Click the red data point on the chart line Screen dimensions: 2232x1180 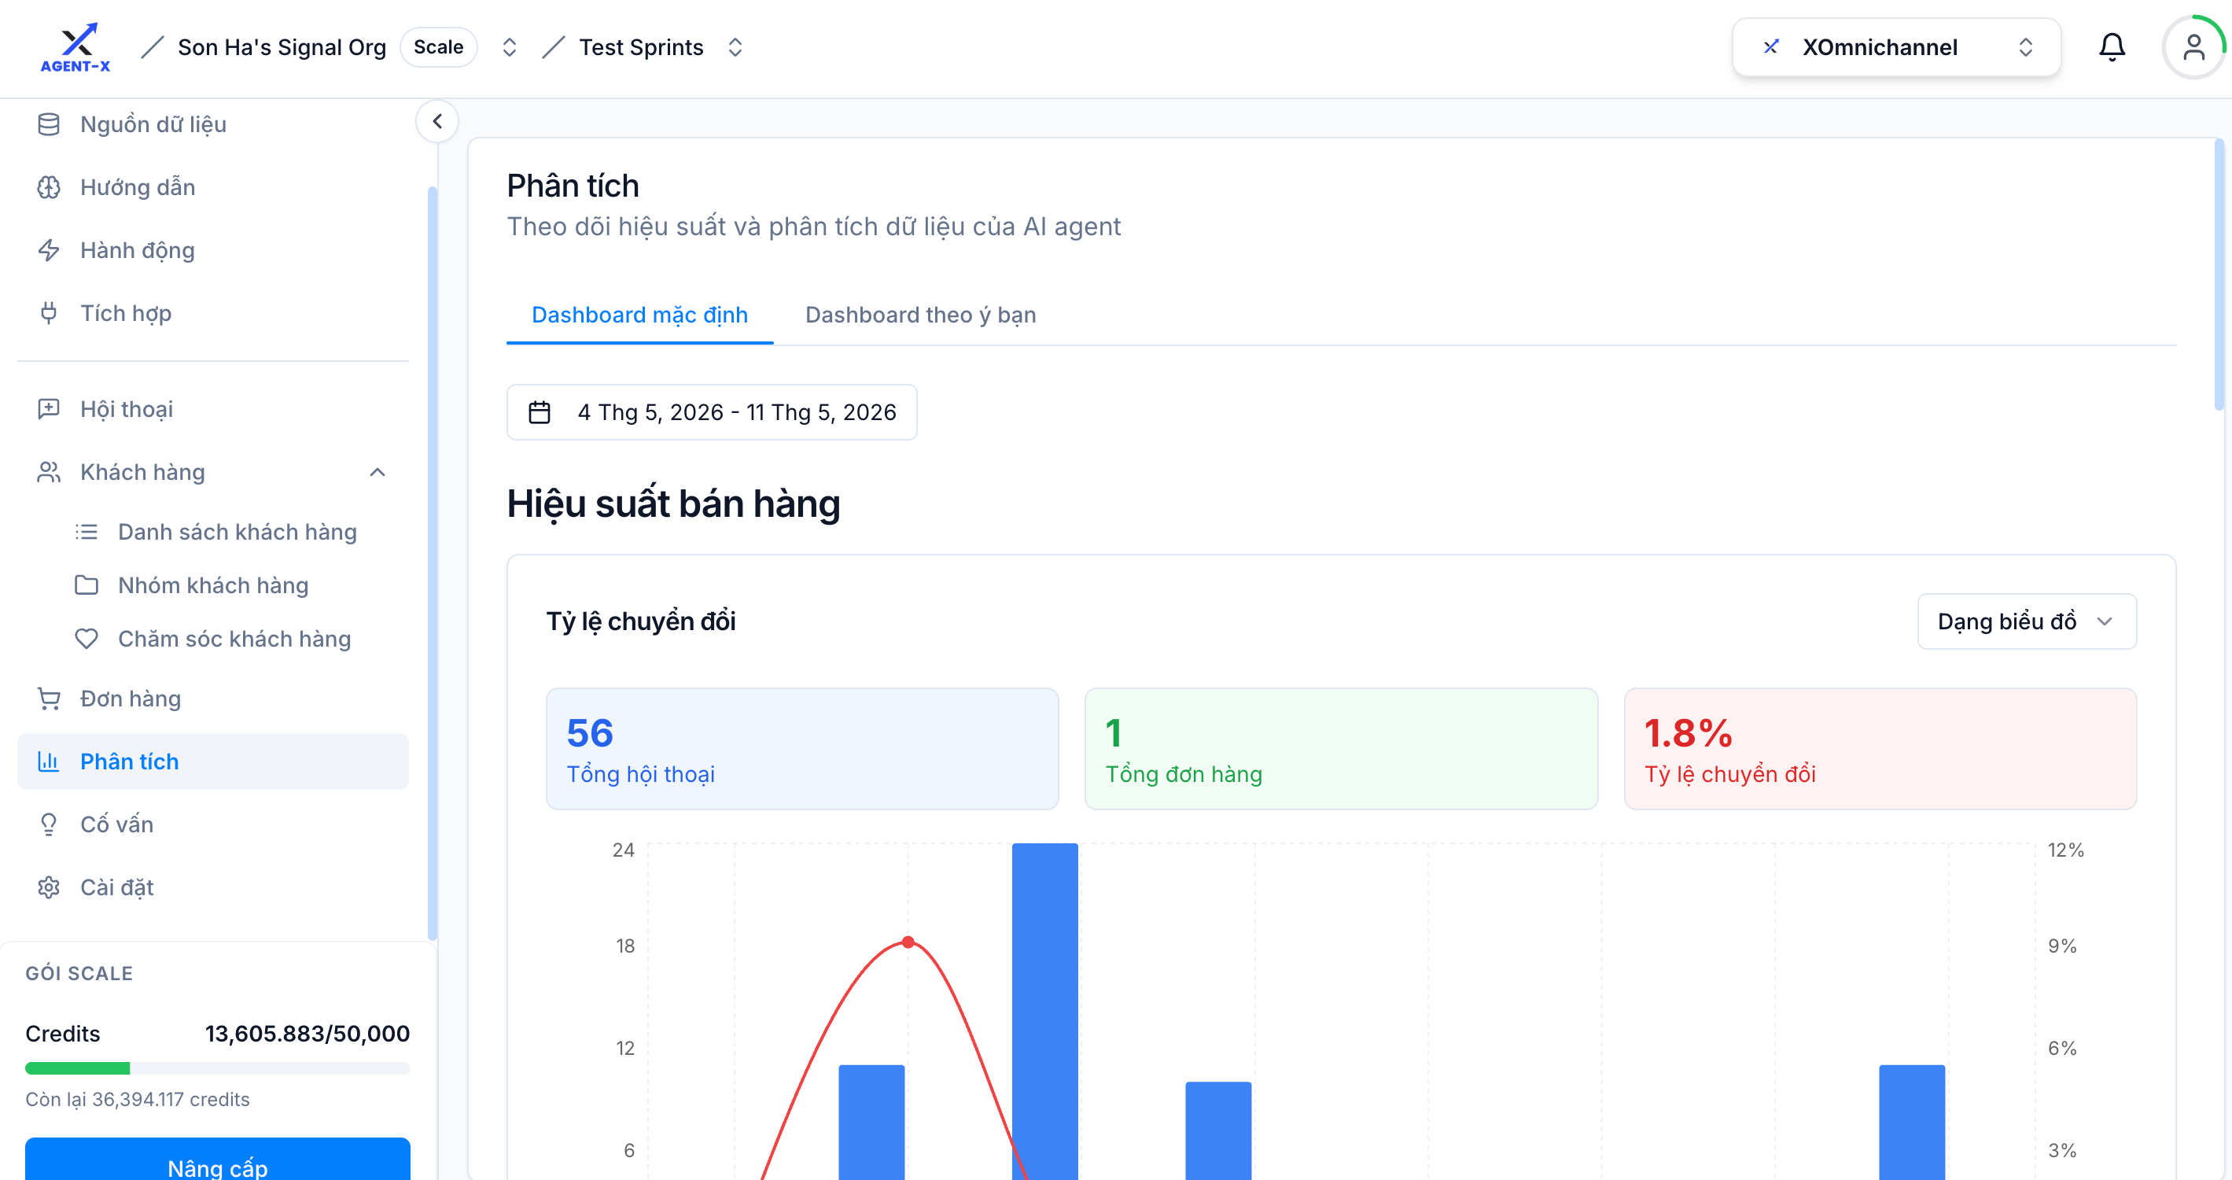[908, 942]
